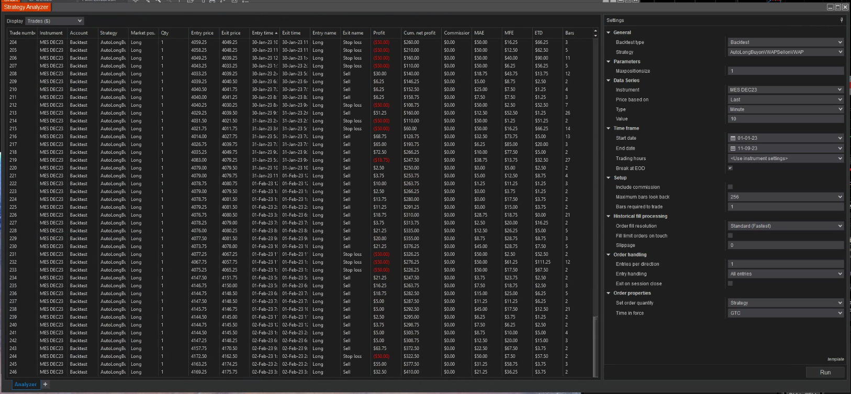This screenshot has width=851, height=394.
Task: Open Price based on dropdown
Action: click(x=786, y=99)
